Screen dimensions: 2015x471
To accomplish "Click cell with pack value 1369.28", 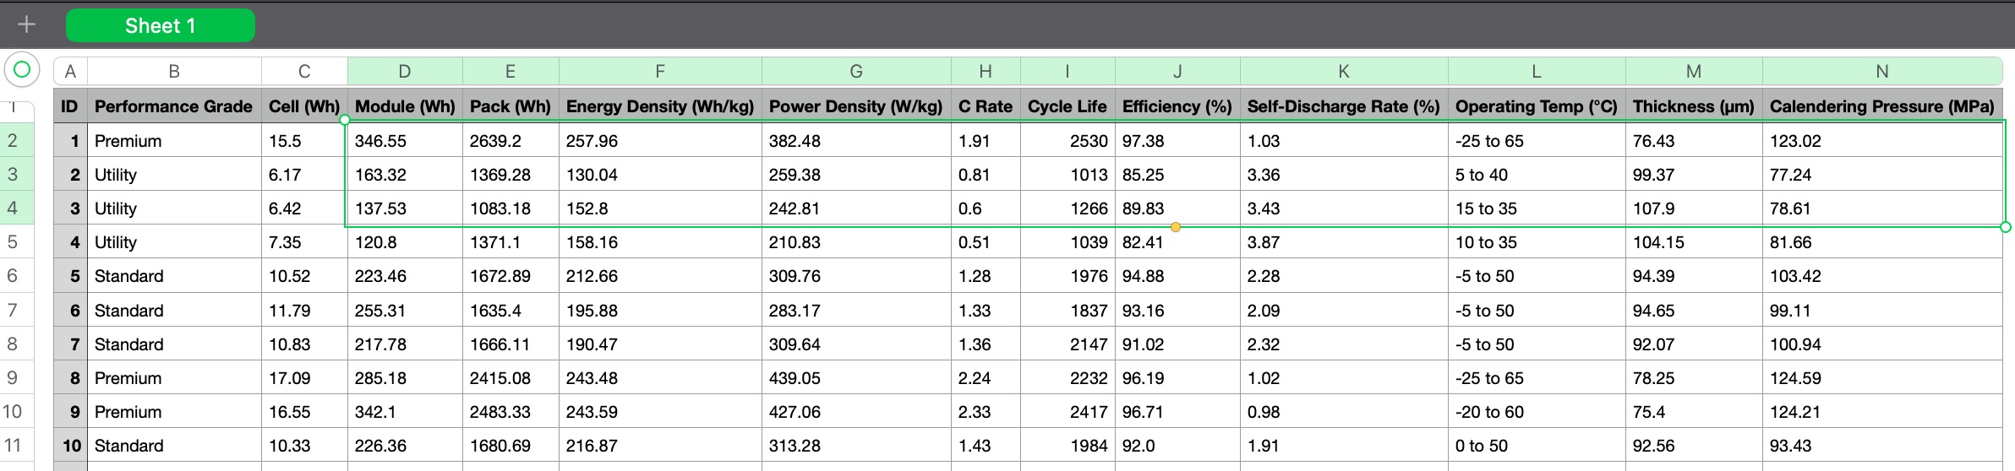I will [511, 175].
